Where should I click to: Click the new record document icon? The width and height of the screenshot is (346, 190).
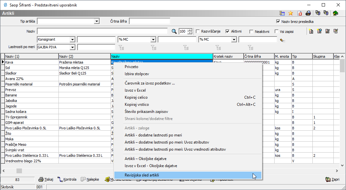(311, 31)
